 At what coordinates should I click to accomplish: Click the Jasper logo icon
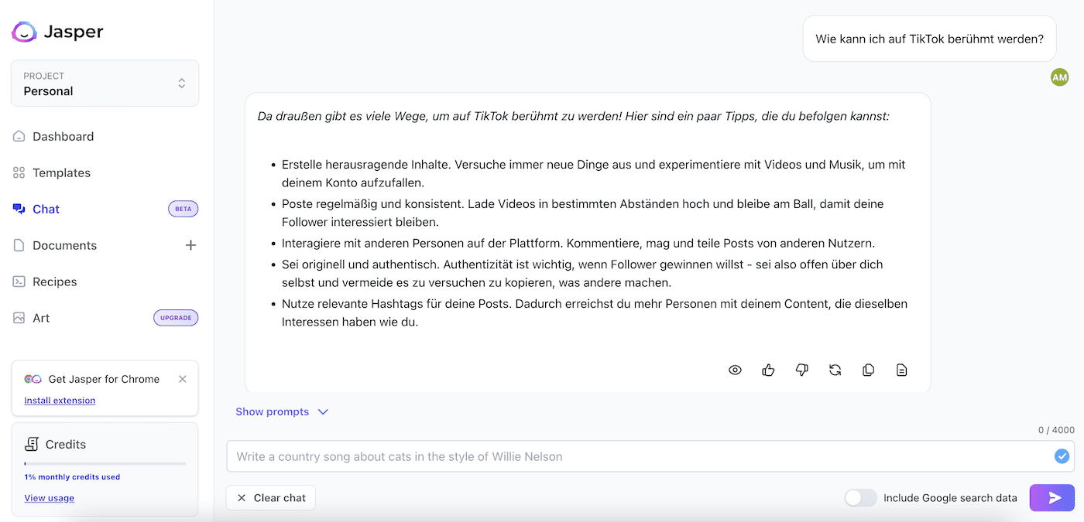[24, 32]
